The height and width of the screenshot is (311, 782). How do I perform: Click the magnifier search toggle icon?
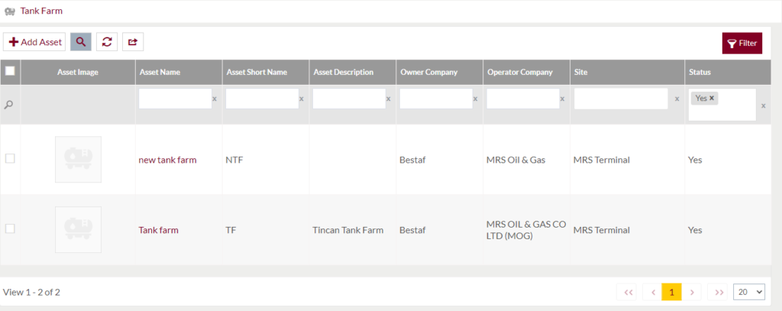(81, 42)
